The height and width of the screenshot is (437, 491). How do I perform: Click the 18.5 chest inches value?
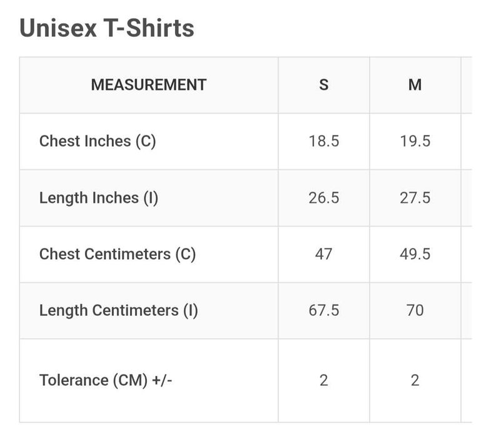pos(323,141)
